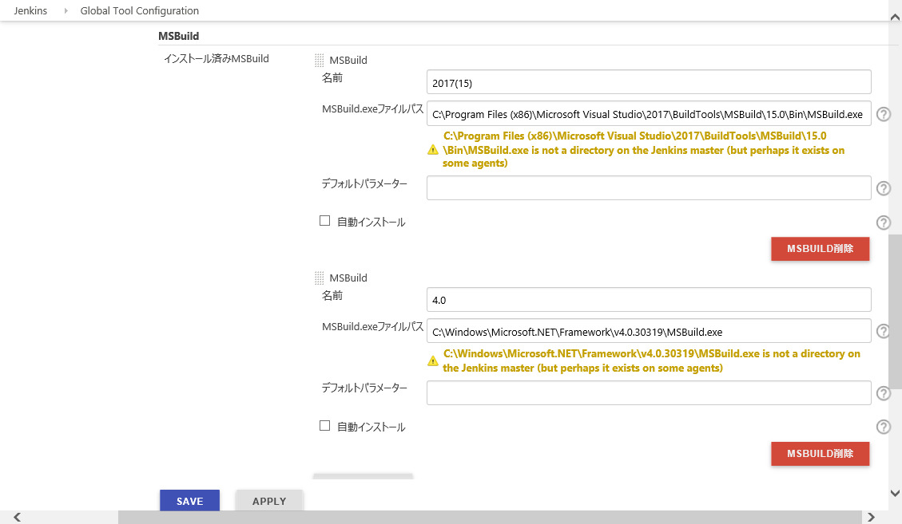This screenshot has width=902, height=524.
Task: Click the vertical scrollbar thumb
Action: [x=895, y=312]
